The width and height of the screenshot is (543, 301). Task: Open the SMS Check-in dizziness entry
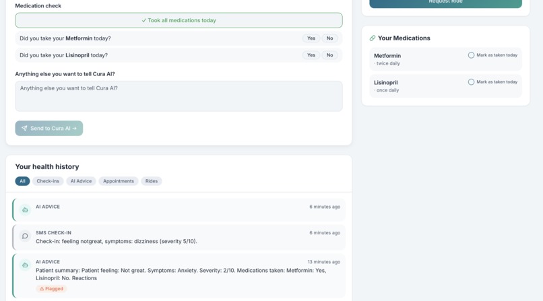179,237
